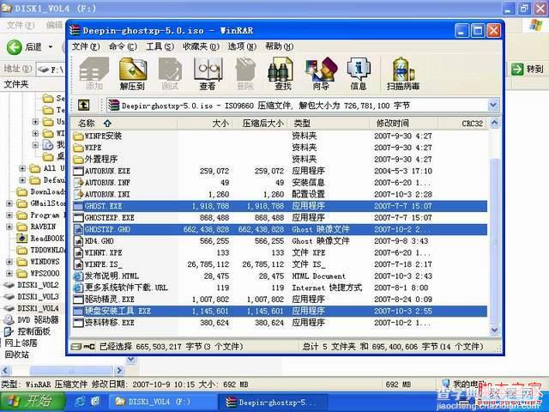Screen dimensions: 549x412
Task: Open the 工具(S) menu
Action: (x=160, y=46)
